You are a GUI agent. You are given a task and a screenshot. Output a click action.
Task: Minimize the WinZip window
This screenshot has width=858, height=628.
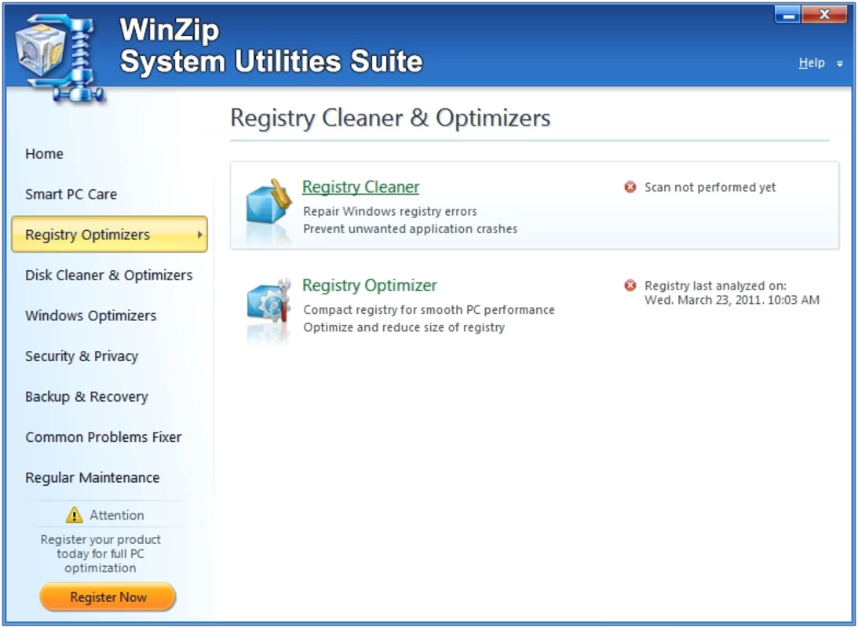(x=788, y=15)
